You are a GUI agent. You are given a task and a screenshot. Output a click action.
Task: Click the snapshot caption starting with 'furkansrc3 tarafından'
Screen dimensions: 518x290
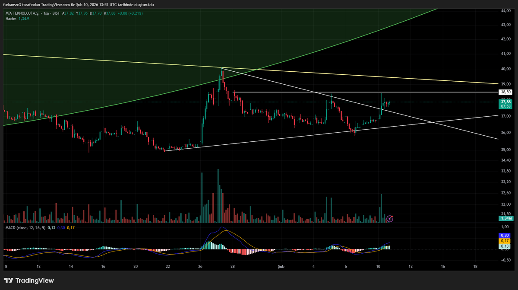click(x=78, y=4)
